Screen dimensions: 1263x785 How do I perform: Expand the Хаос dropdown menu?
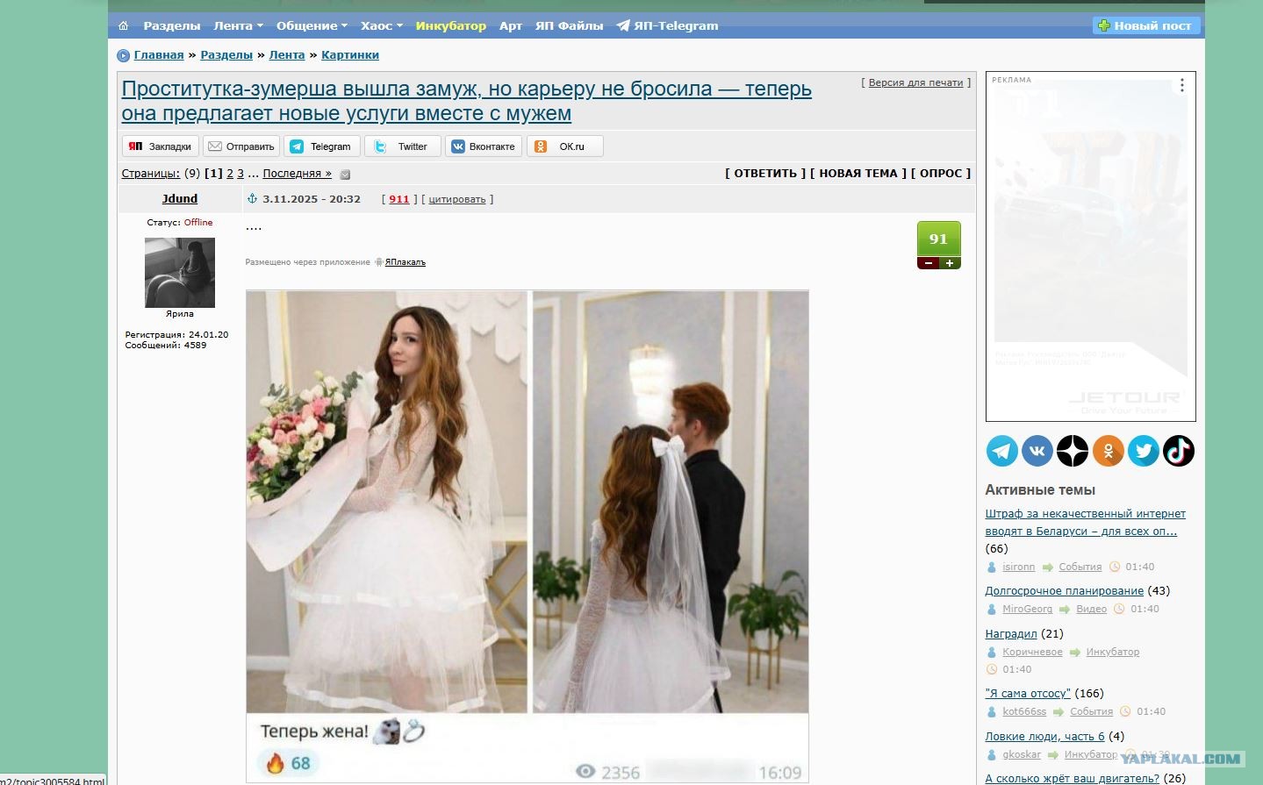(382, 26)
